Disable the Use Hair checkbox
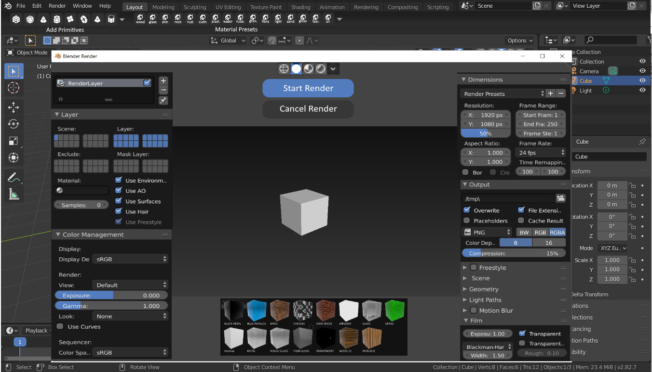Image resolution: width=652 pixels, height=372 pixels. tap(119, 211)
